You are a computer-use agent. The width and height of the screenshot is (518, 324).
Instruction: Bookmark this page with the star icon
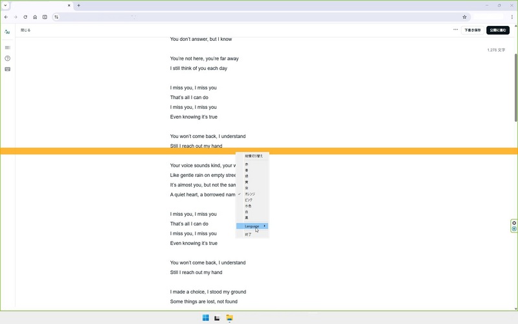tap(464, 17)
